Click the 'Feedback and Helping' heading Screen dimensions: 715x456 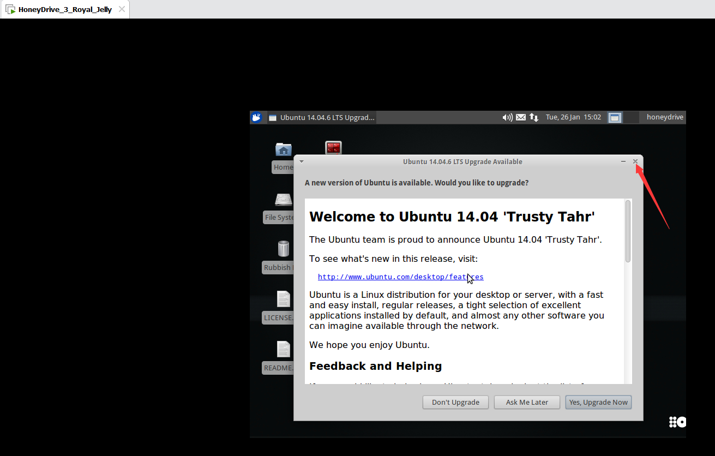coord(375,366)
